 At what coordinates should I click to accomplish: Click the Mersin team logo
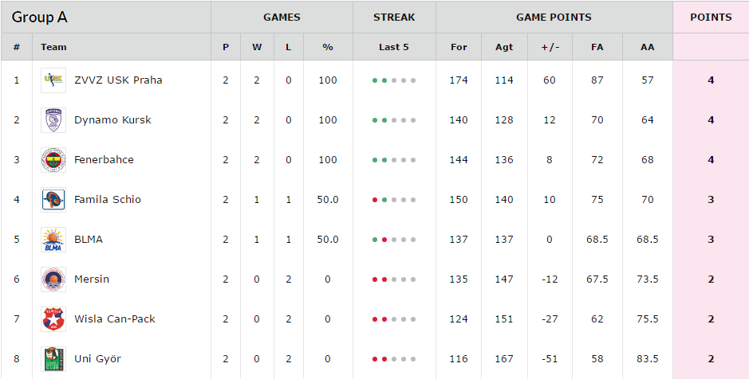[x=53, y=279]
